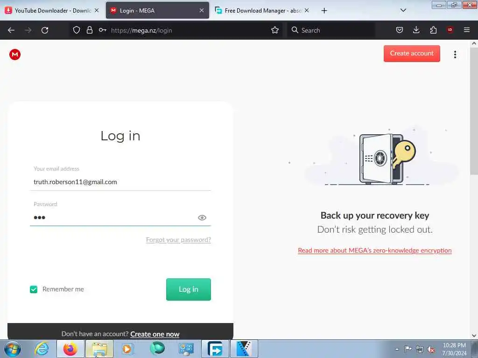Open the media player taskbar icon

127,349
